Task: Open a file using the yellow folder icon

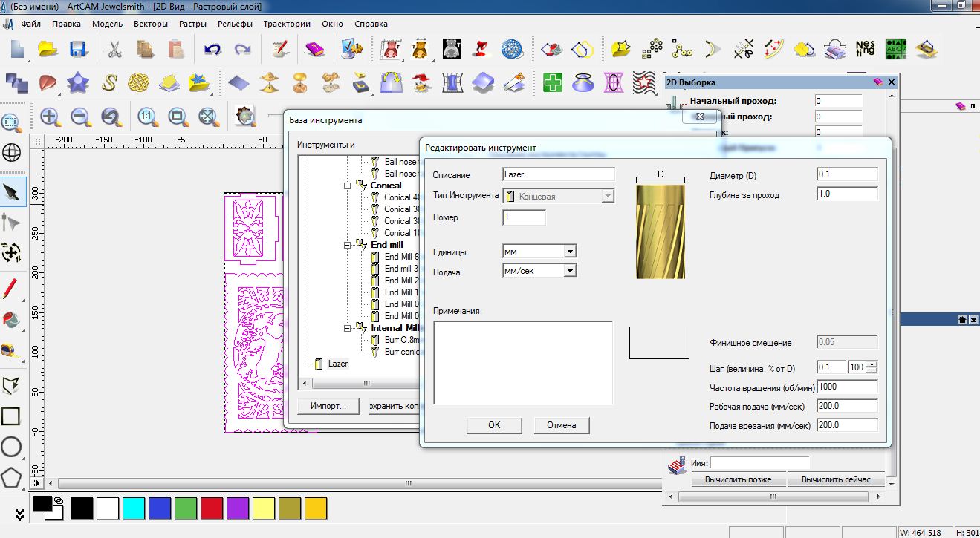Action: pos(48,49)
